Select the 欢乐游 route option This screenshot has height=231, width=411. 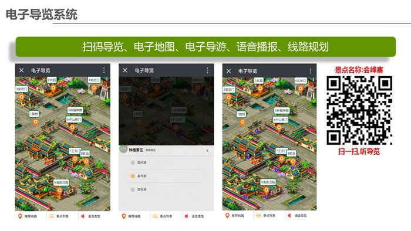tap(166, 189)
